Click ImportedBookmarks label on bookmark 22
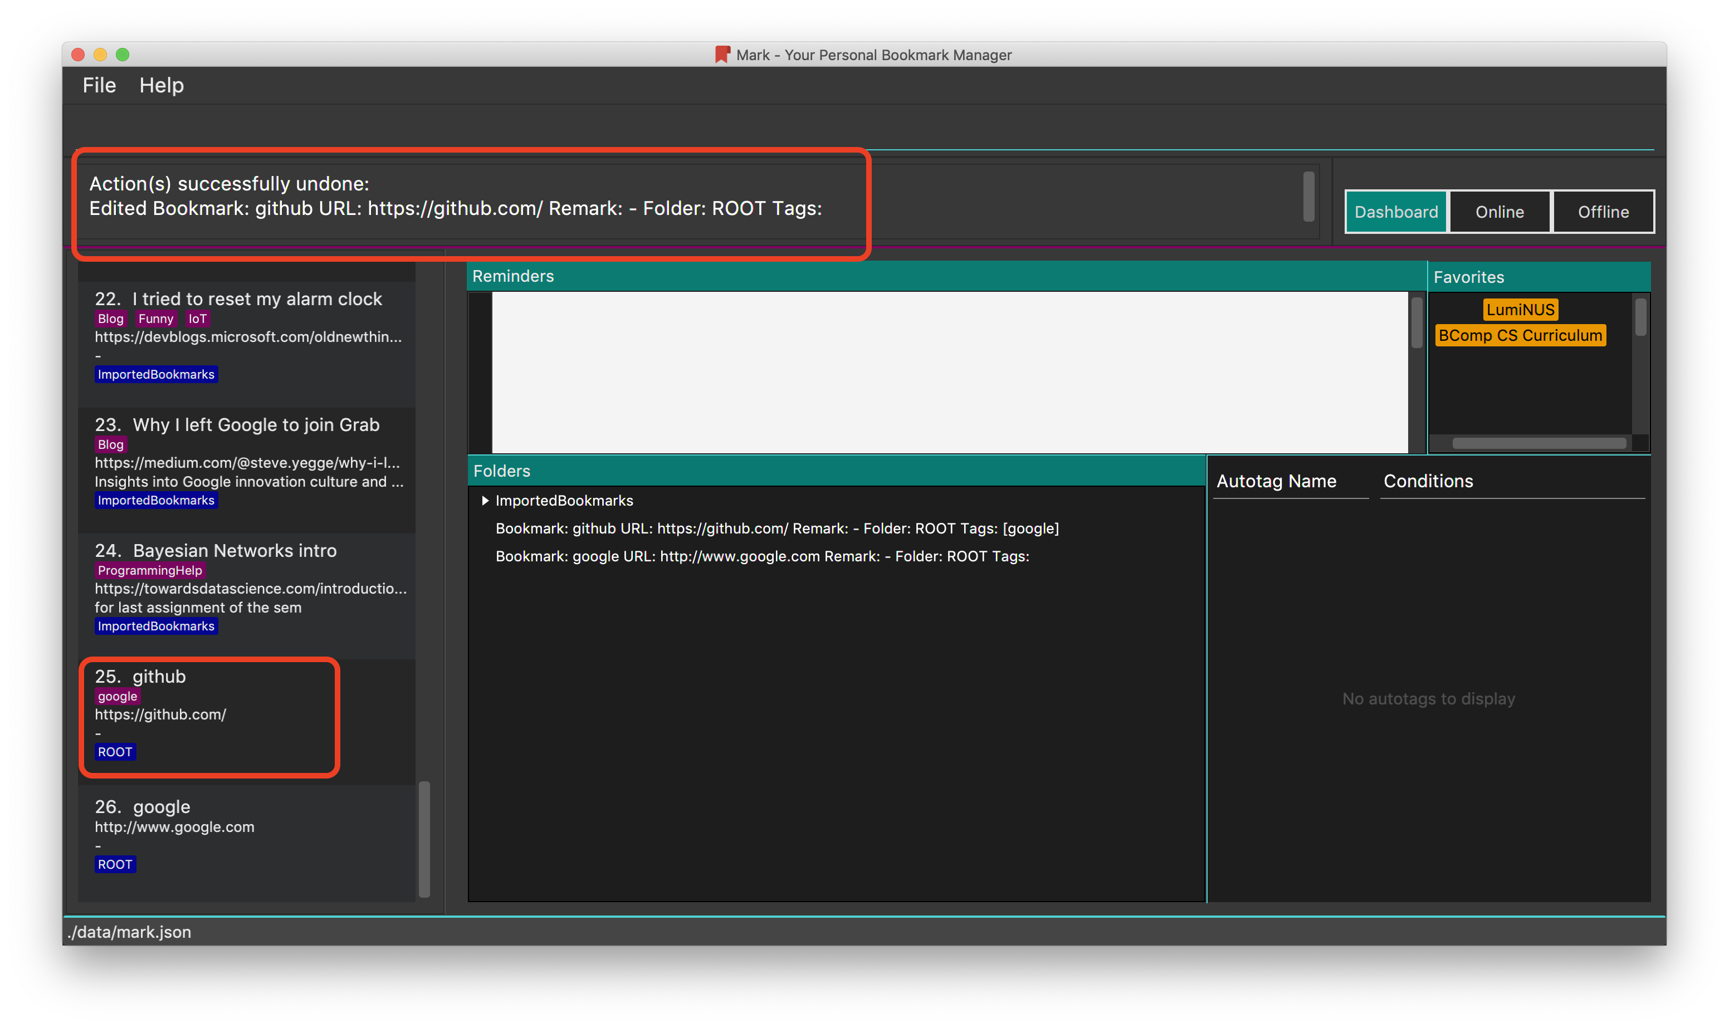 pos(156,374)
